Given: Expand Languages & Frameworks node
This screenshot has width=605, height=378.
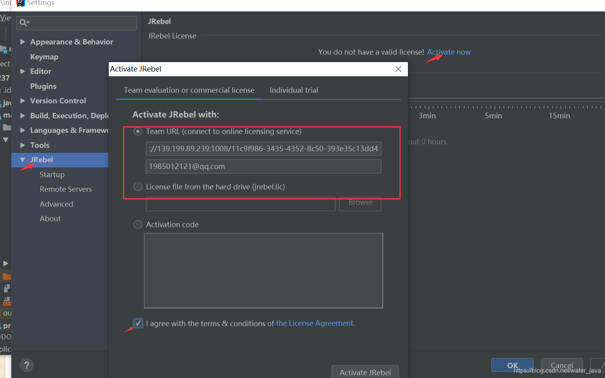Looking at the screenshot, I should click(x=23, y=130).
